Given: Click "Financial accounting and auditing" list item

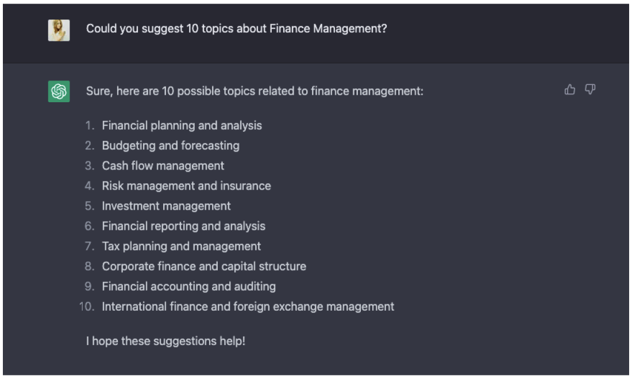Looking at the screenshot, I should click(188, 287).
